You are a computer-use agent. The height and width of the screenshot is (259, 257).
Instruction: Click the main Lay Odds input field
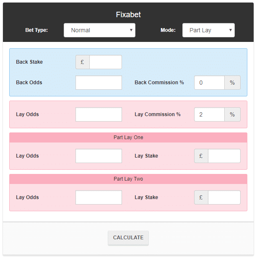click(99, 114)
